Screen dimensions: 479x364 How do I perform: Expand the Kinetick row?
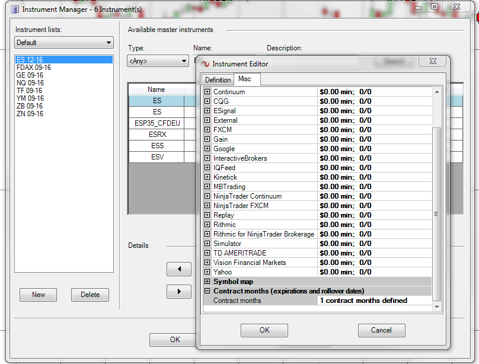[x=207, y=177]
